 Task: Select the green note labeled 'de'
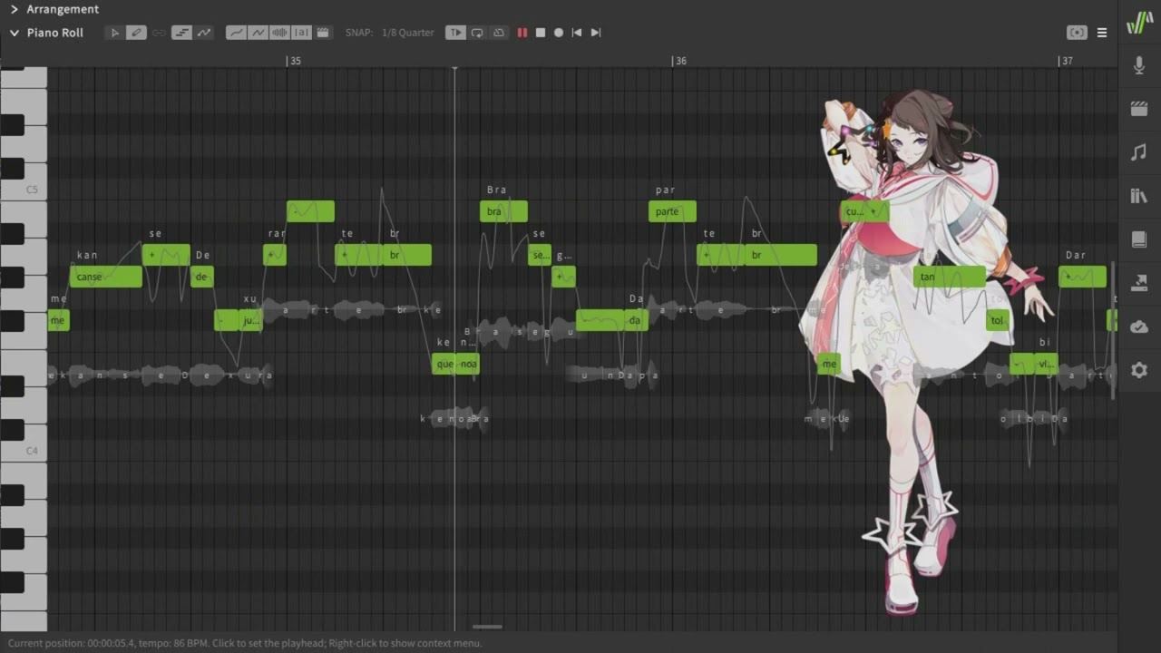click(x=202, y=277)
